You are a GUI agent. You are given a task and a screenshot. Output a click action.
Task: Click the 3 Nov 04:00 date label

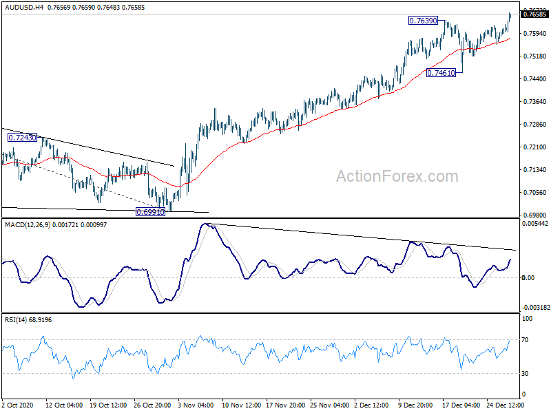pos(196,405)
